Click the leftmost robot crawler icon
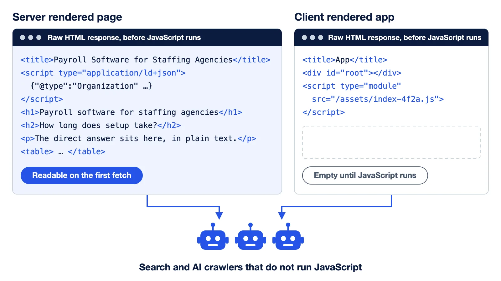The height and width of the screenshot is (281, 501). 213,236
